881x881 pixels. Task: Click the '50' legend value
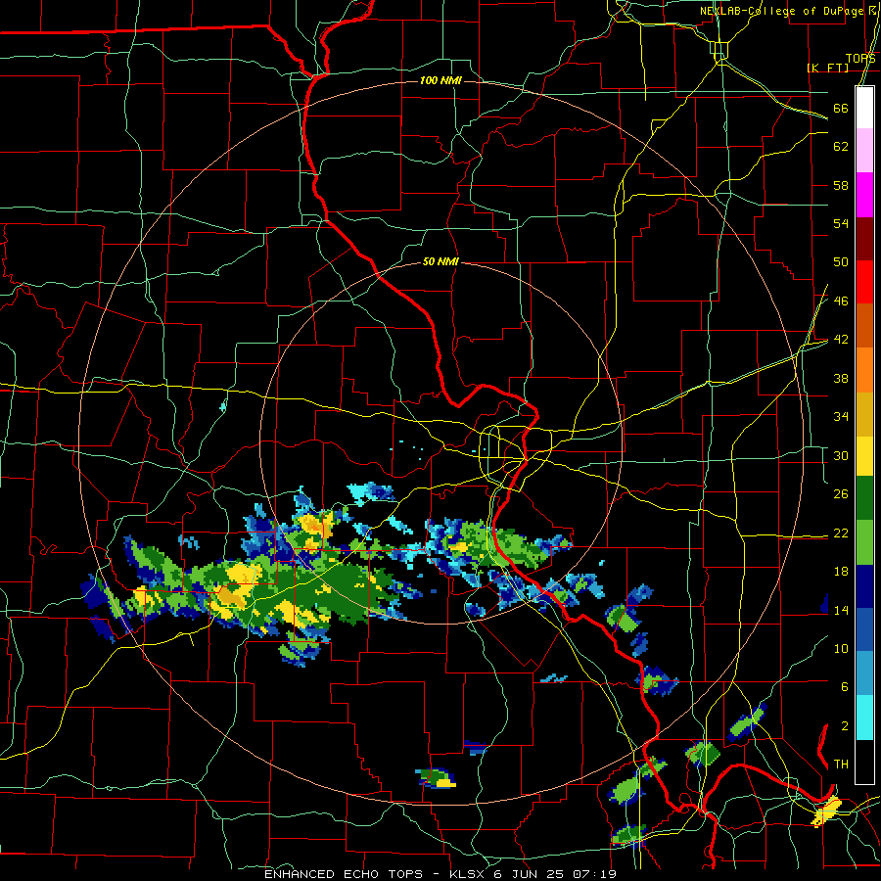click(x=841, y=262)
